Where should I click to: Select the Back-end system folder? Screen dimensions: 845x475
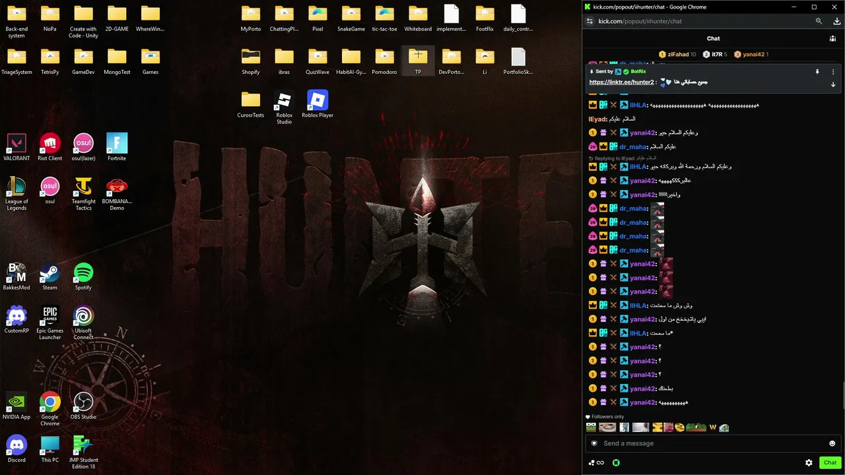click(x=17, y=22)
